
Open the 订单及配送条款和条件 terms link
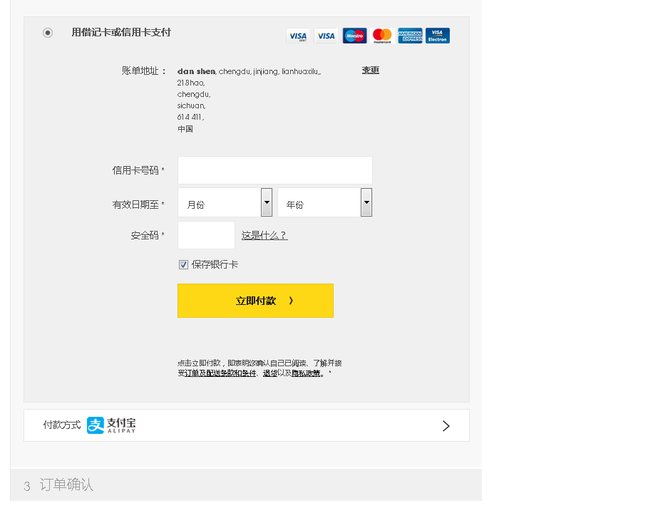tap(220, 373)
